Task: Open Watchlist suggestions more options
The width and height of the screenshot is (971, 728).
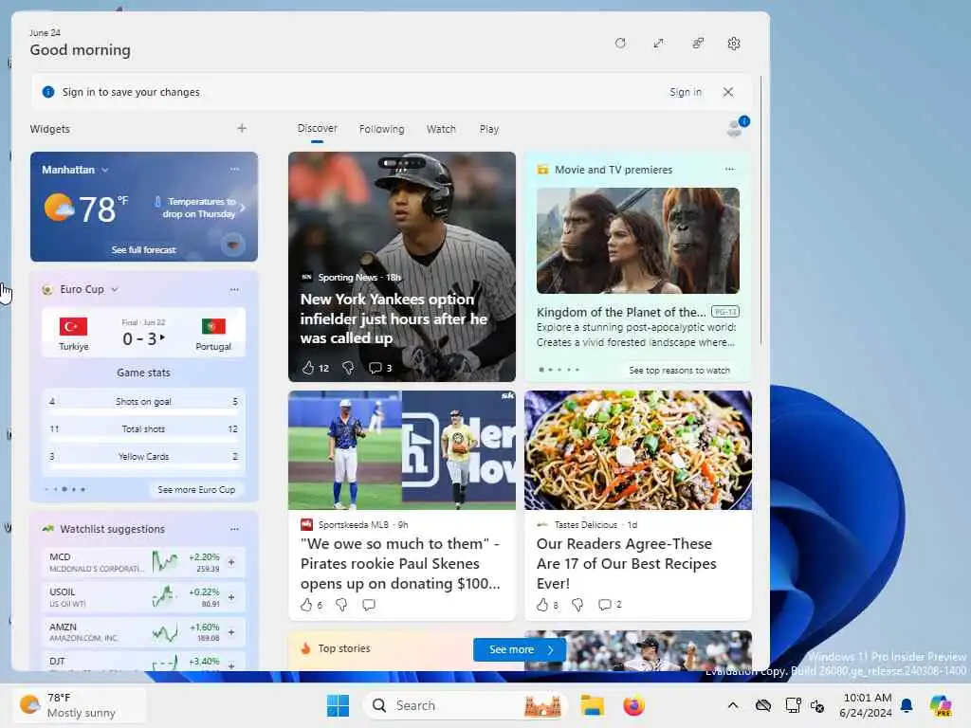Action: click(235, 529)
